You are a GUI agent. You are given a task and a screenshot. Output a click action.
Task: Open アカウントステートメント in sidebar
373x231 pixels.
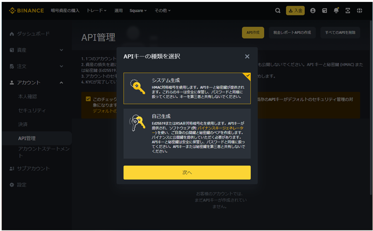pyautogui.click(x=44, y=152)
